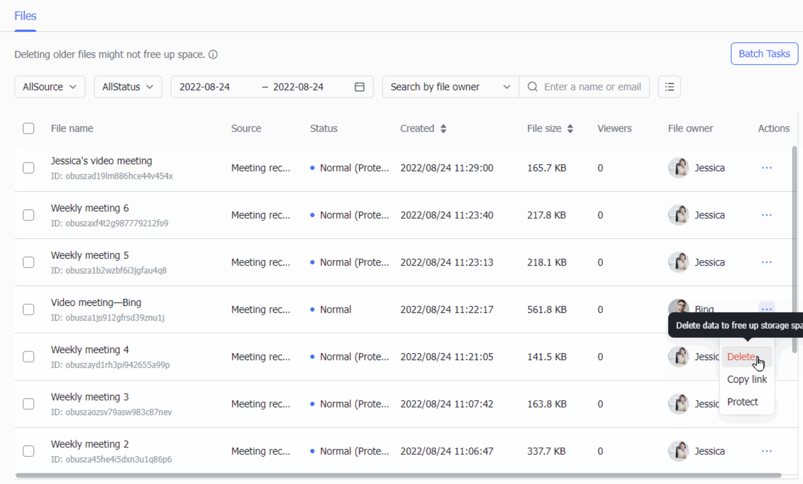Click the search magnifier icon
The height and width of the screenshot is (484, 803).
(533, 87)
